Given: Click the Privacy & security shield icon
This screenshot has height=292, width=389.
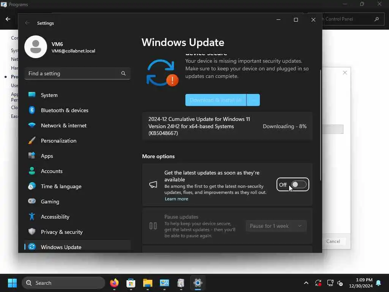Looking at the screenshot, I should tap(32, 232).
